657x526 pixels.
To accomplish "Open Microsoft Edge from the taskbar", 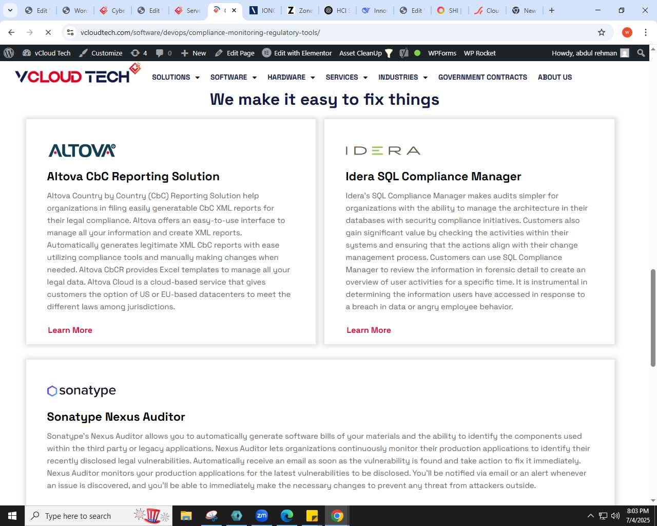I will 287,516.
